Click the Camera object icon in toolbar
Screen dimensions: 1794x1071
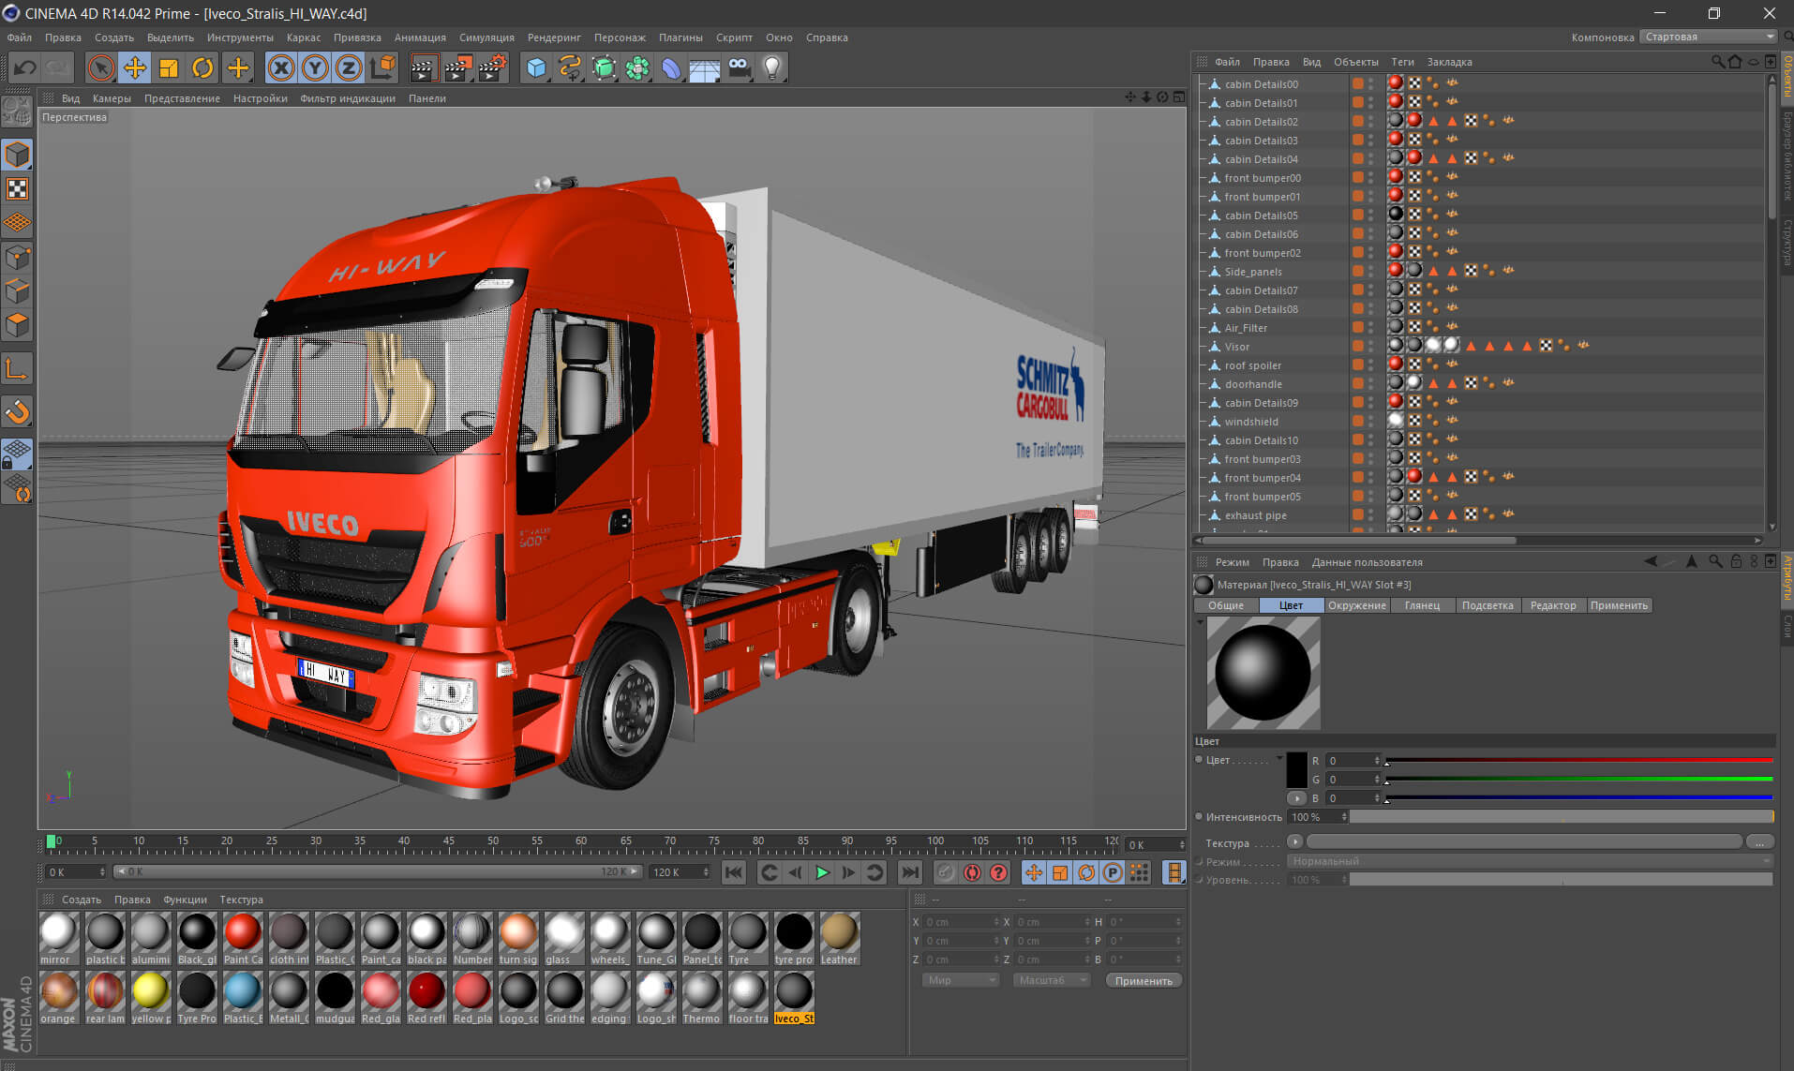click(739, 67)
